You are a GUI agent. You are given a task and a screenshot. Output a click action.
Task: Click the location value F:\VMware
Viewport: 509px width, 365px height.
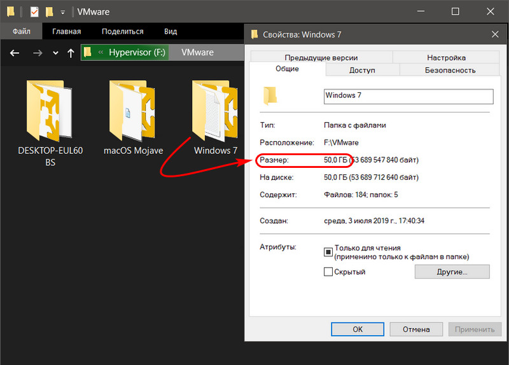point(341,142)
